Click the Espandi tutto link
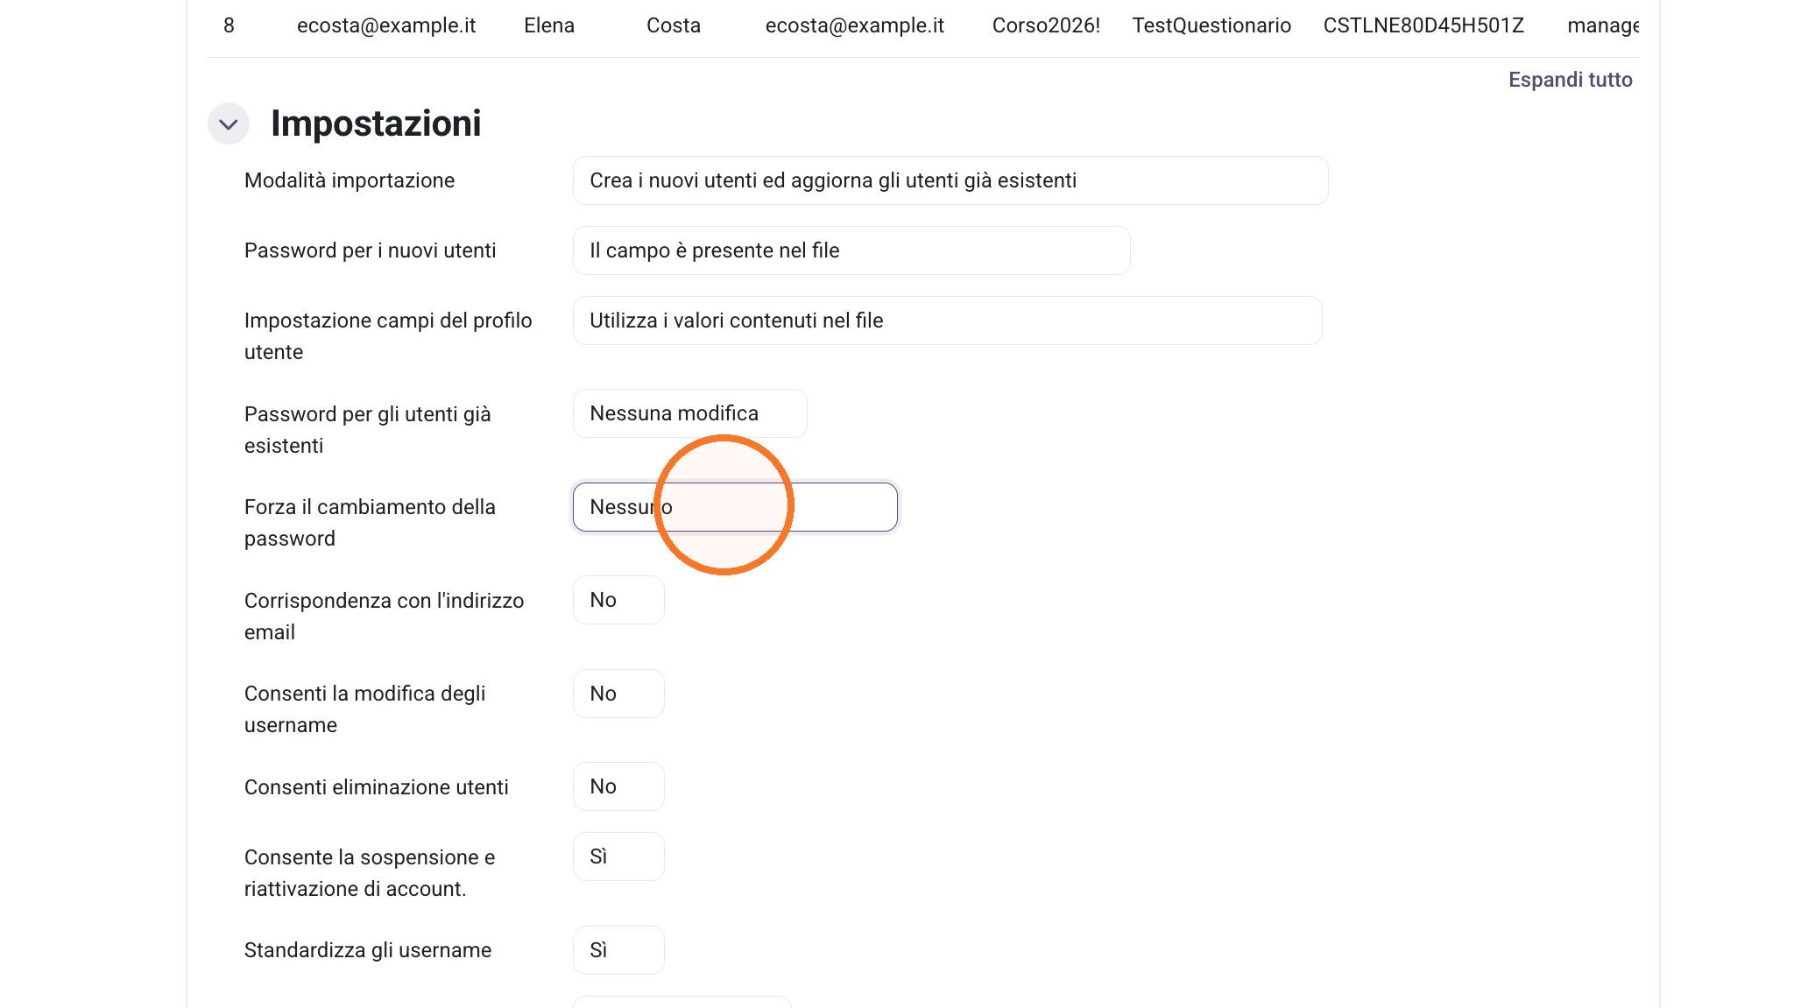1808x1008 pixels. click(1570, 80)
